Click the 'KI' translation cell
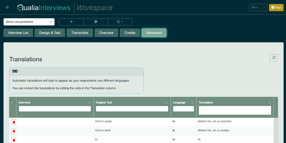Screen dimensions: 286x143 (x=235, y=140)
